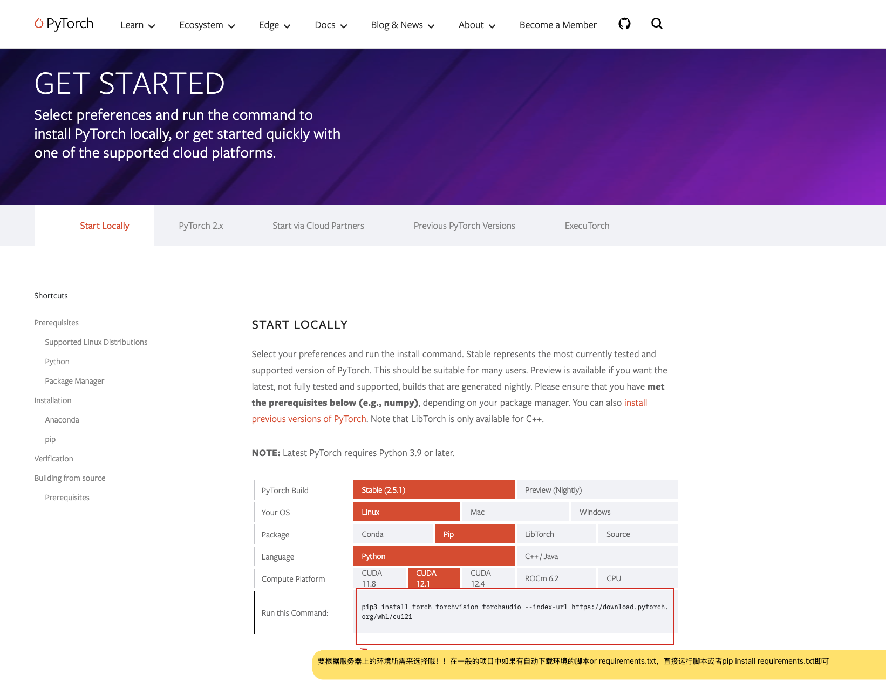This screenshot has height=688, width=886.
Task: Expand the Ecosystem dropdown menu
Action: point(207,25)
